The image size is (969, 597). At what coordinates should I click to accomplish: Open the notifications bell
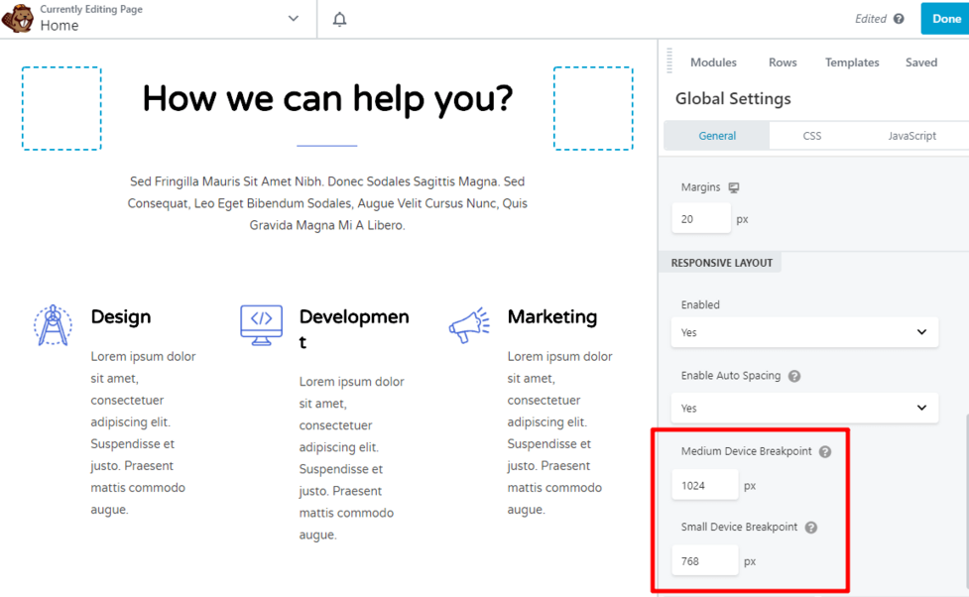pyautogui.click(x=339, y=19)
